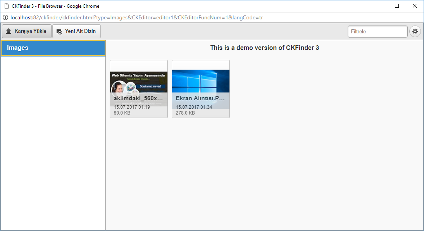
Task: Click the aklimdaki_560x... file name
Action: (x=138, y=98)
